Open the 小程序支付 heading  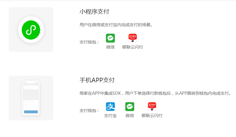(x=94, y=12)
